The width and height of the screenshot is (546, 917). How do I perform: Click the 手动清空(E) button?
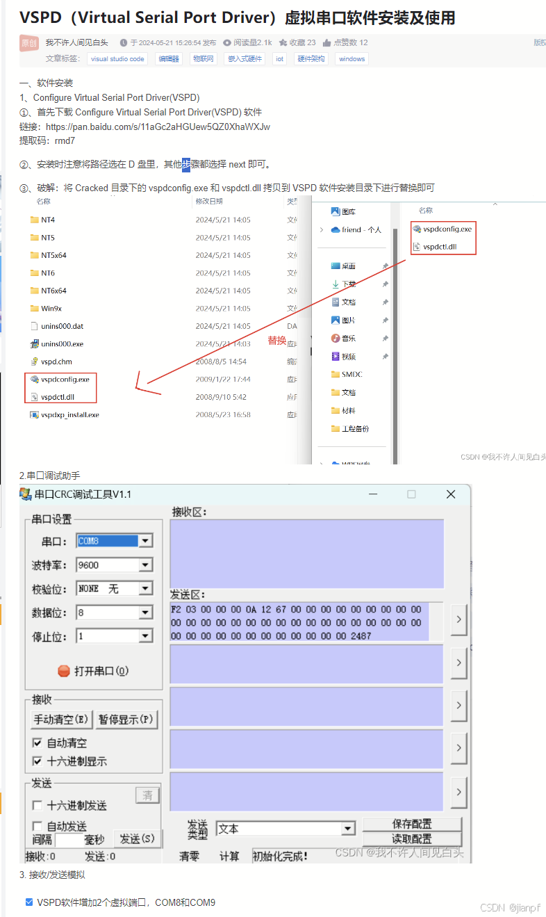coord(61,720)
